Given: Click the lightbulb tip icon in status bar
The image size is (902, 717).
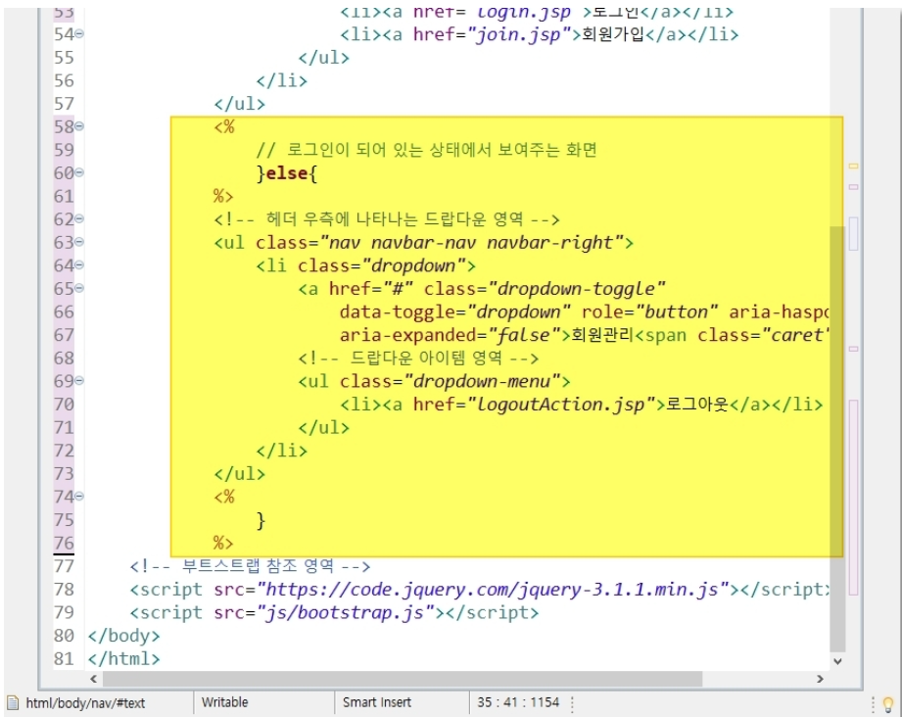Looking at the screenshot, I should click(x=888, y=703).
